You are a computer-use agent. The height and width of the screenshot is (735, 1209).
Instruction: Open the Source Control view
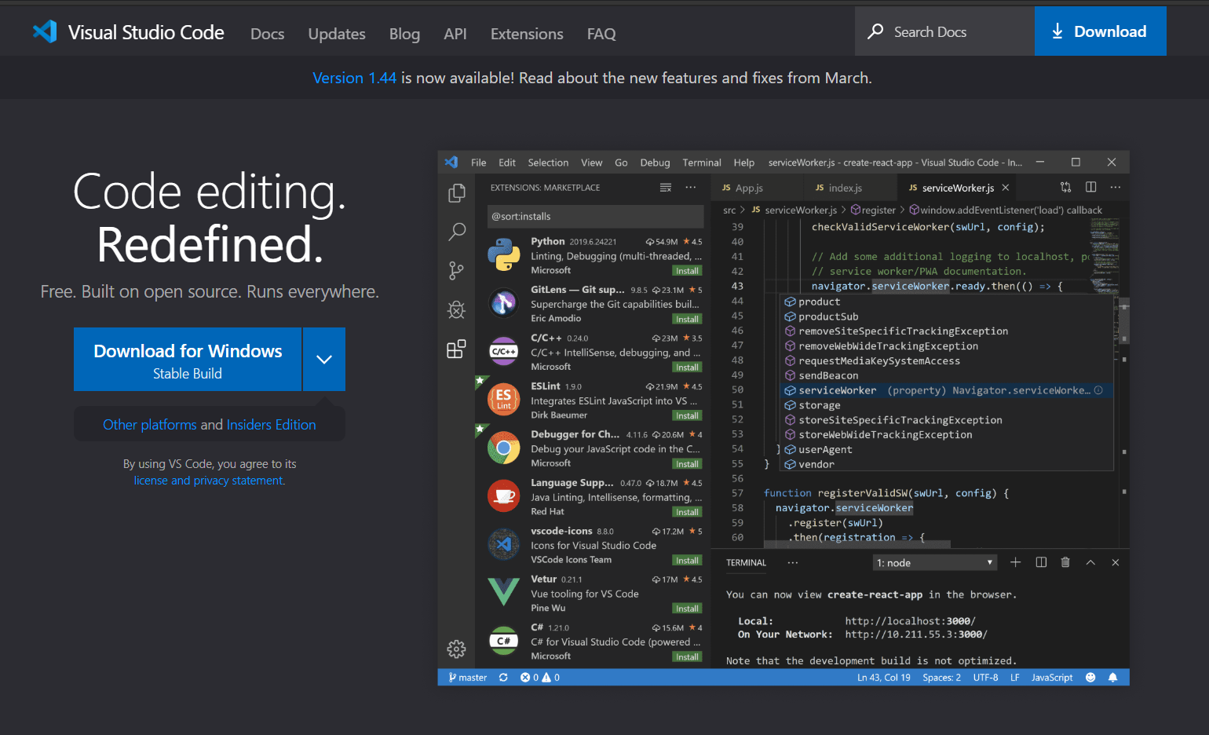(x=456, y=270)
